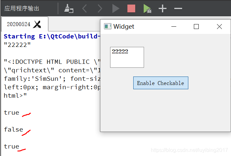Viewport: 231px width, 156px height.
Task: Maximize the Widget window
Action: (196, 27)
